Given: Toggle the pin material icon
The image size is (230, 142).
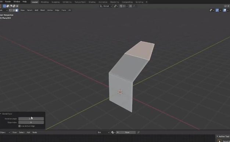Looking at the screenshot, I should tap(139, 132).
